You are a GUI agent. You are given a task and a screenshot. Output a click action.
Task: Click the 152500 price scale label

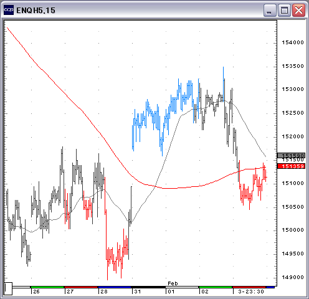pos(293,113)
